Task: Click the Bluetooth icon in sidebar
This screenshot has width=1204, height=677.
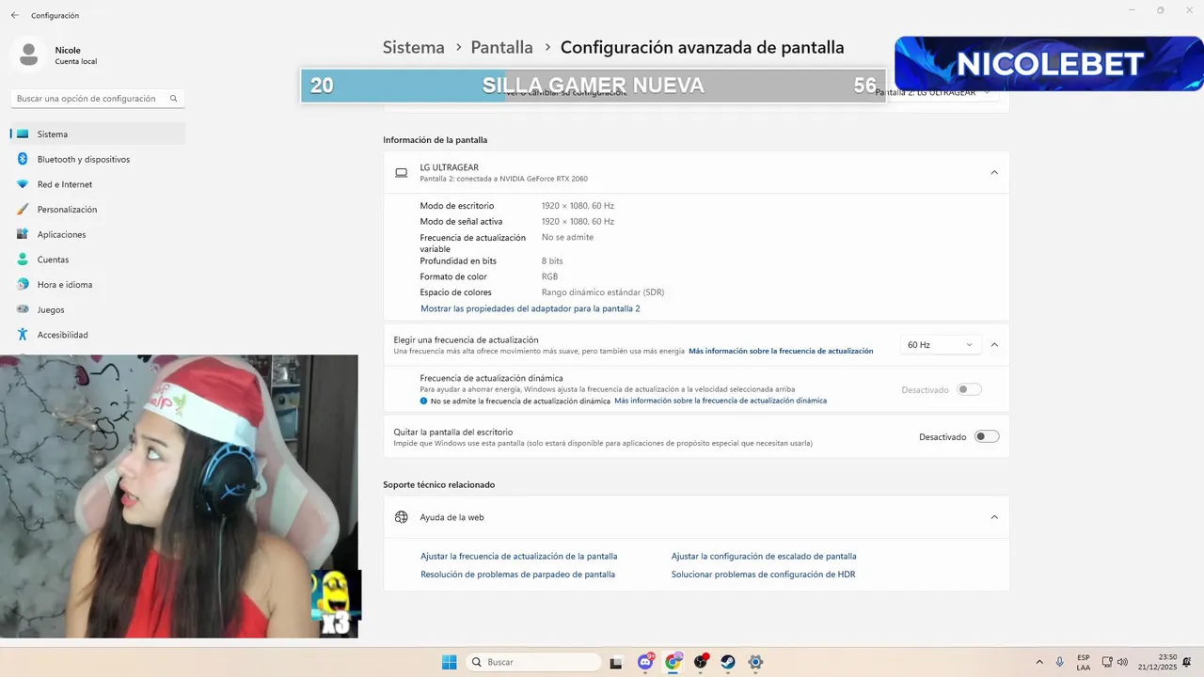Action: [x=23, y=160]
